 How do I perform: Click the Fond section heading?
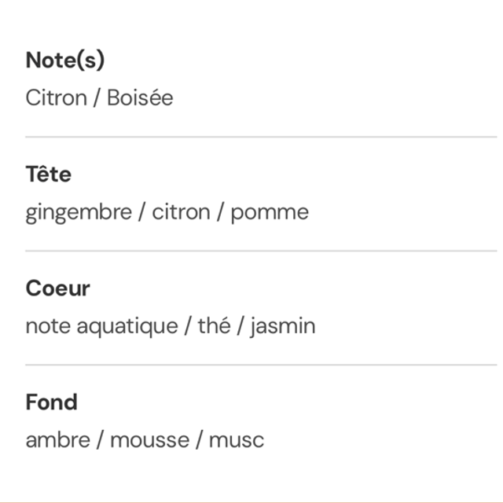point(51,402)
